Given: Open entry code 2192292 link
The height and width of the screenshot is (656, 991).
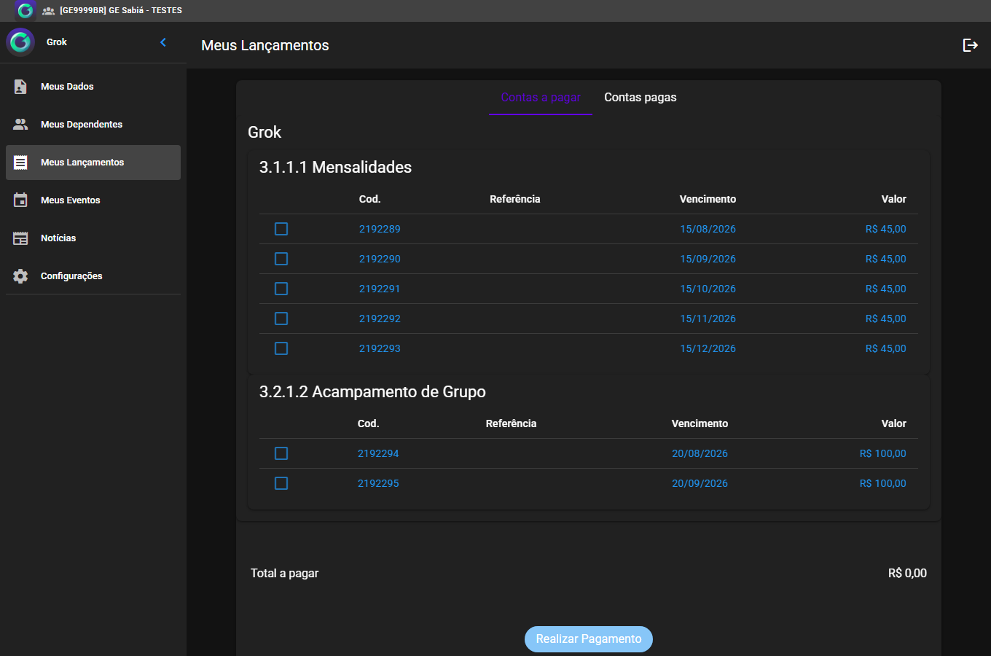Looking at the screenshot, I should [x=380, y=319].
